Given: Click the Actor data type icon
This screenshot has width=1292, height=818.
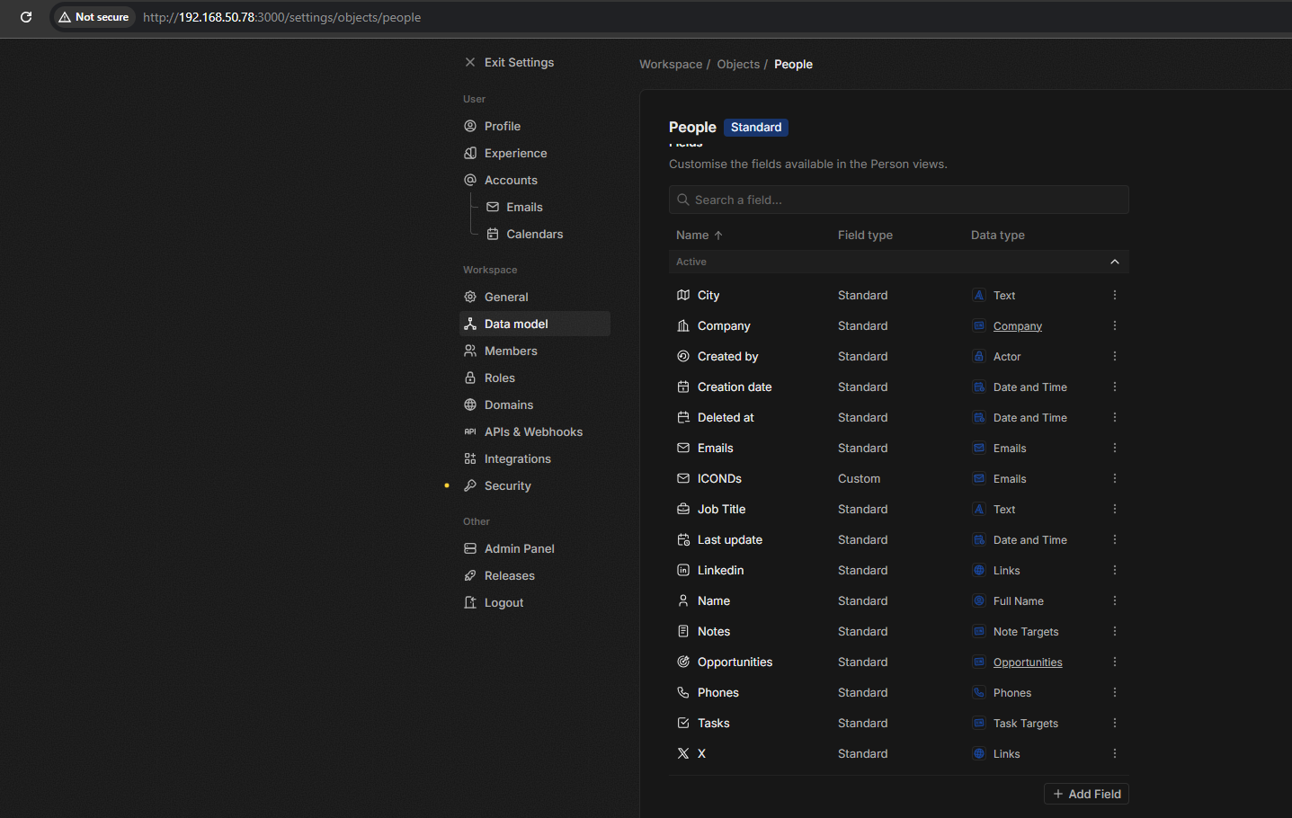Looking at the screenshot, I should 979,356.
